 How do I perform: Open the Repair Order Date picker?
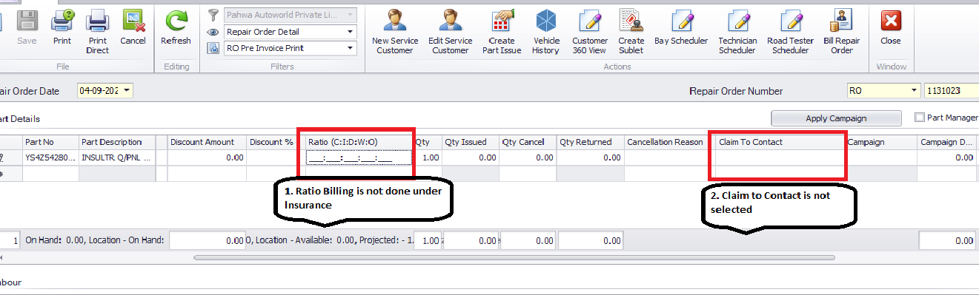[x=127, y=91]
